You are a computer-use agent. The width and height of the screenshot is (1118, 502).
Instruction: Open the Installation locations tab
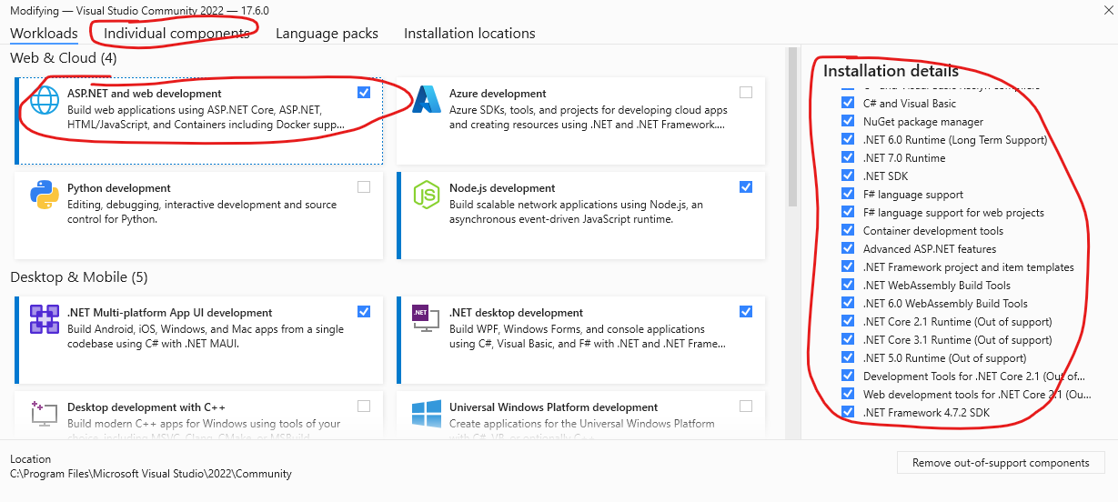[x=469, y=34]
